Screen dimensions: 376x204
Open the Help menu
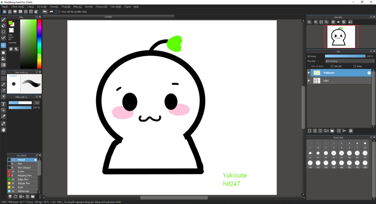[136, 7]
